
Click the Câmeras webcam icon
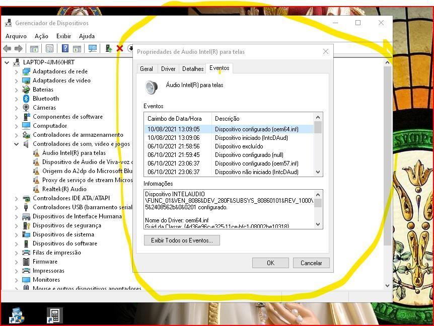pos(26,108)
